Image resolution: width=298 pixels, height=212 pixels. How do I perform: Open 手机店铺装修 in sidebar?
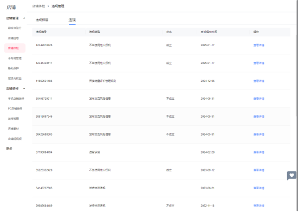pos(16,99)
